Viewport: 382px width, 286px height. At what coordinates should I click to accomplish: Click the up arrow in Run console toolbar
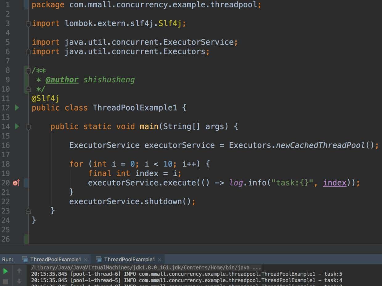pyautogui.click(x=19, y=271)
